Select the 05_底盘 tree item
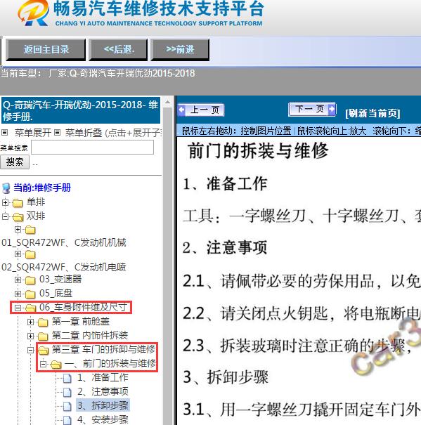Image resolution: width=421 pixels, height=425 pixels. coord(56,293)
